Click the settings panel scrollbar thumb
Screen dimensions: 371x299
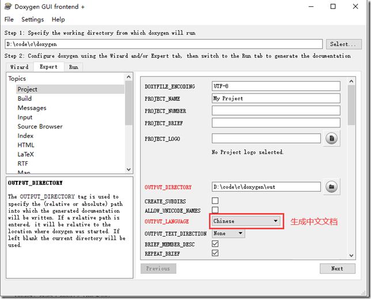point(351,105)
